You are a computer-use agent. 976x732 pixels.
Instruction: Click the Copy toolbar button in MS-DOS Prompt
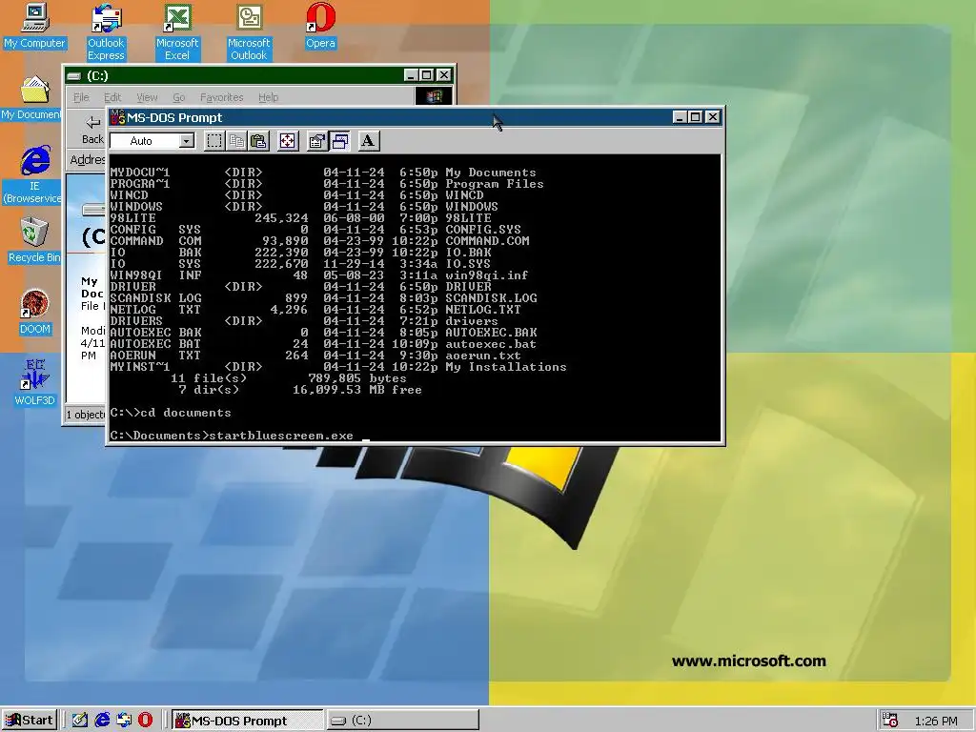click(x=236, y=141)
